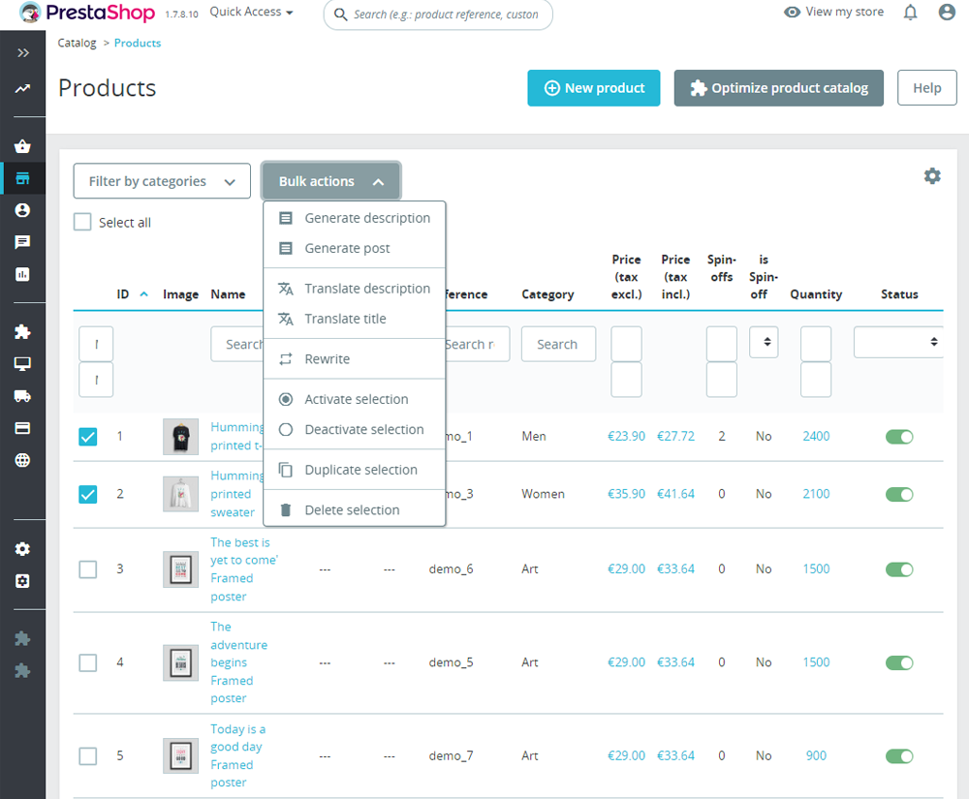The image size is (969, 799).
Task: Open the Catalog breadcrumb link
Action: click(77, 43)
